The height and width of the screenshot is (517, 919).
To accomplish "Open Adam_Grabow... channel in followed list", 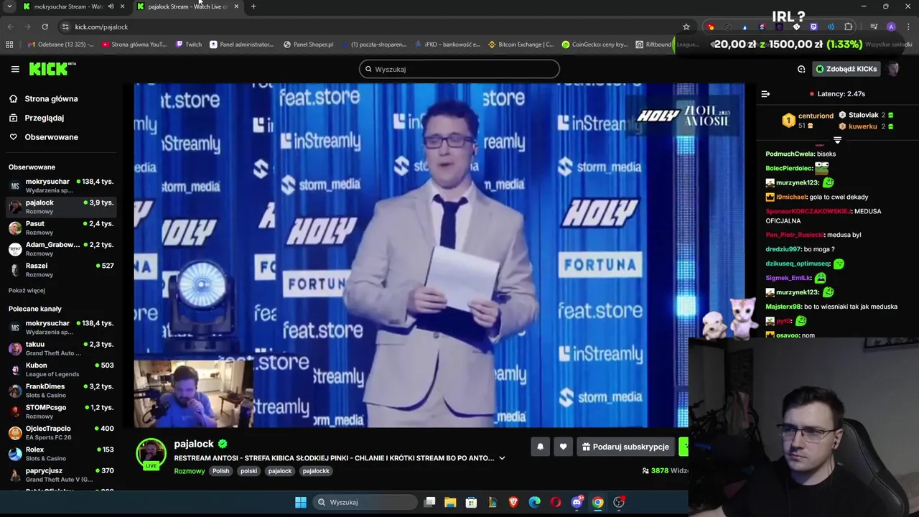I will coord(61,248).
